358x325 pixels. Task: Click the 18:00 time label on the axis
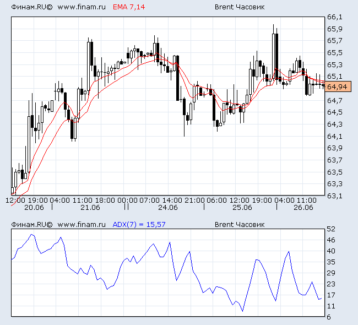(x=105, y=200)
